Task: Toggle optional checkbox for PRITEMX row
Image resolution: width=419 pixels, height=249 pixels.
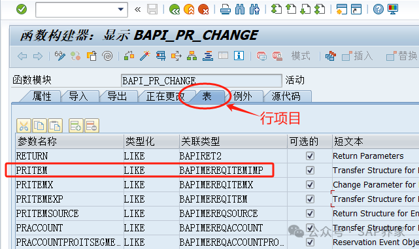Action: coord(310,184)
